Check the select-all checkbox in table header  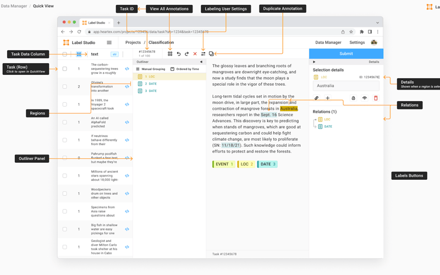pos(64,54)
